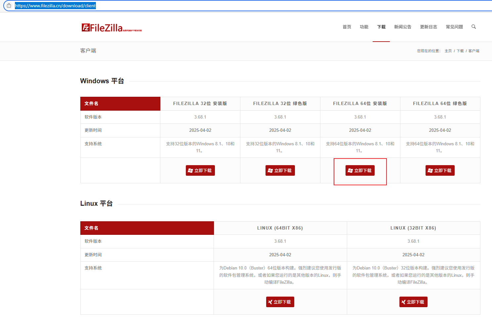Click the LINUX (64BIT X86) column header
This screenshot has width=492, height=324.
click(280, 228)
